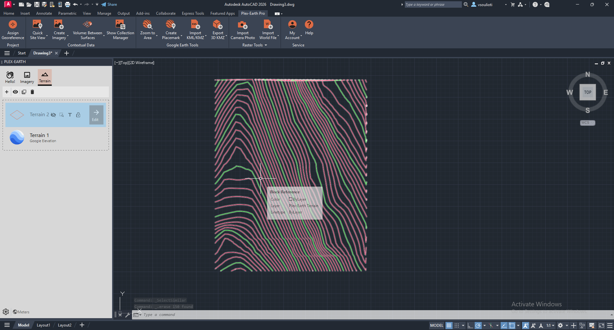Viewport: 614px width, 330px height.
Task: Toggle visibility eye in Plex-Earth panel toolbar
Action: coord(15,92)
